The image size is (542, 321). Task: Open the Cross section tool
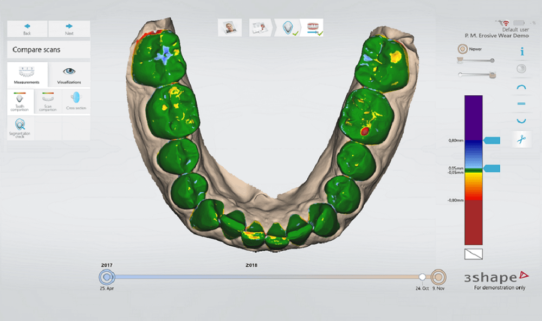tap(76, 101)
